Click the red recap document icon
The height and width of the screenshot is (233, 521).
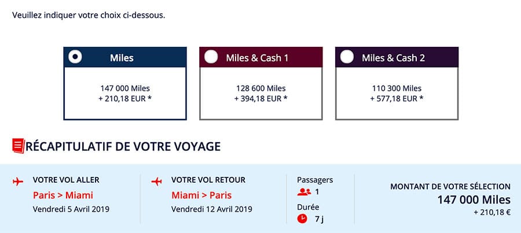coord(18,146)
